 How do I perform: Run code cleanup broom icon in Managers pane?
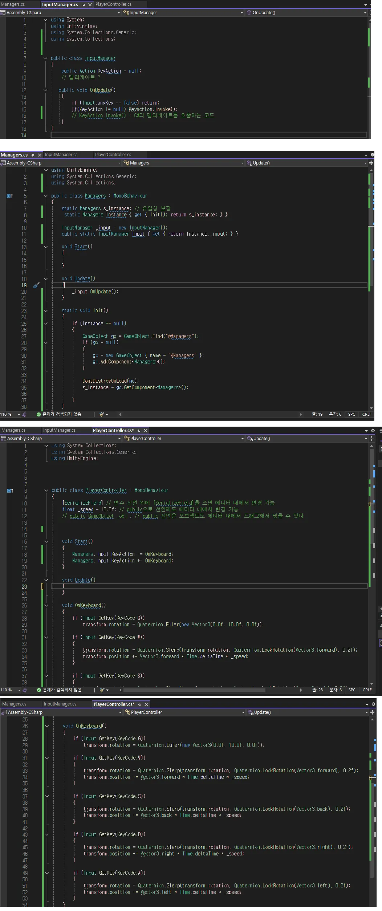click(102, 414)
